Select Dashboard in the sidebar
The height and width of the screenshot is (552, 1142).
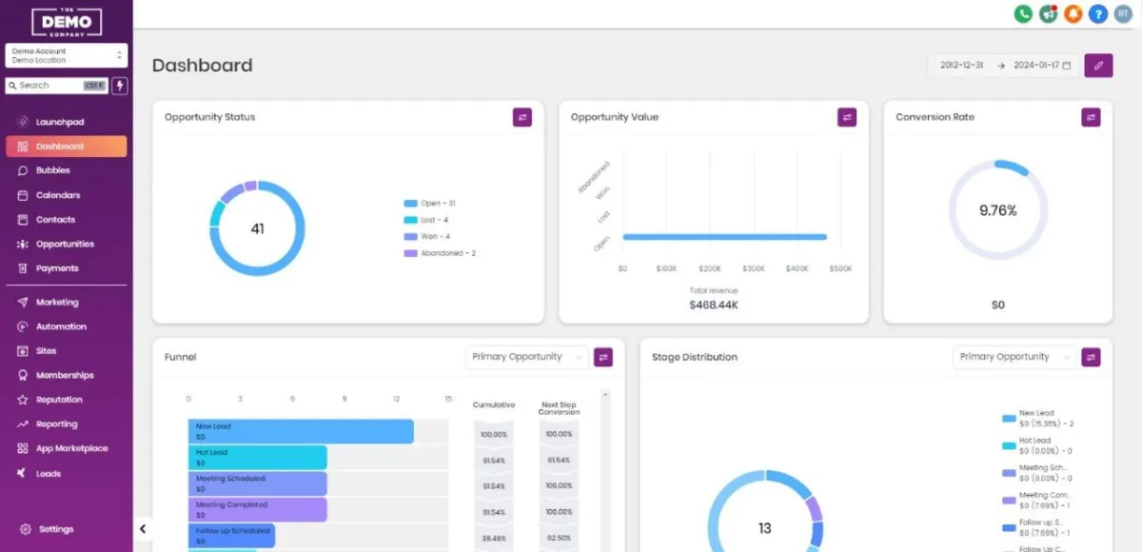point(67,147)
